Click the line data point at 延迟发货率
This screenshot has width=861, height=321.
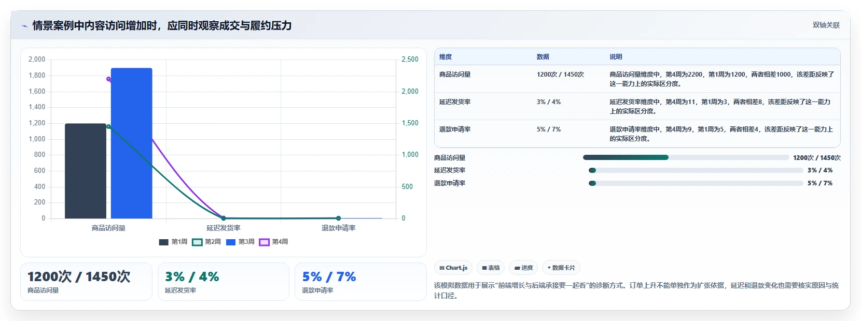click(x=224, y=218)
